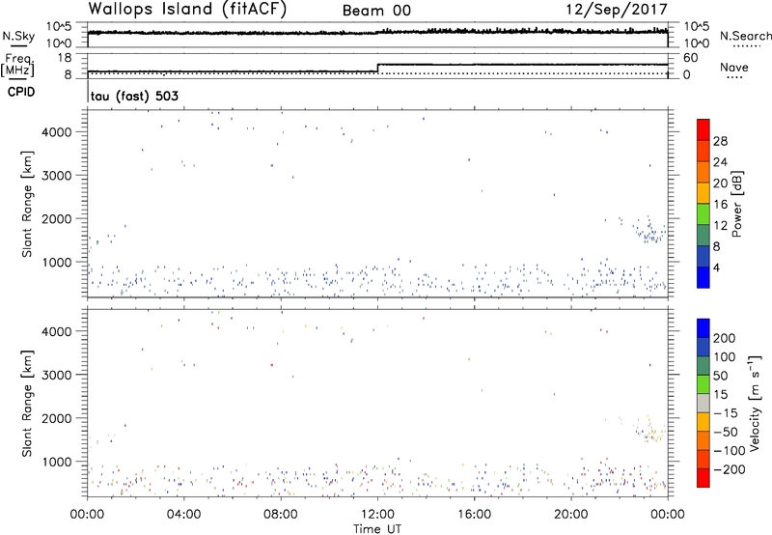Click the '18' frequency axis tick label

[x=65, y=58]
